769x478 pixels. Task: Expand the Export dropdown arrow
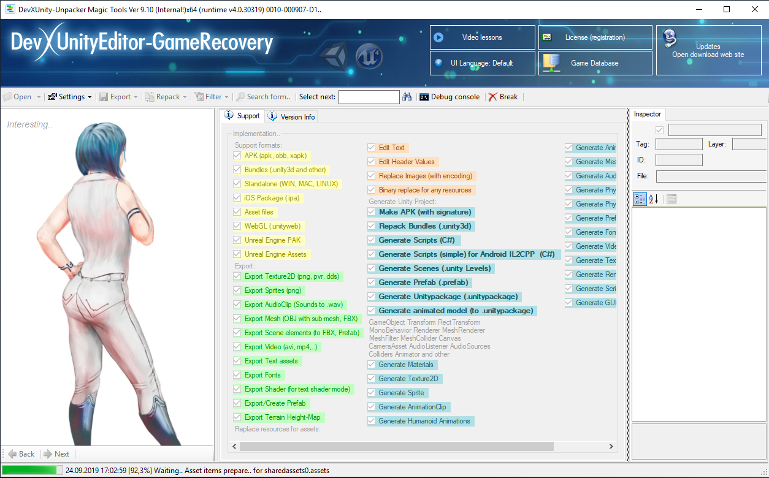click(136, 97)
